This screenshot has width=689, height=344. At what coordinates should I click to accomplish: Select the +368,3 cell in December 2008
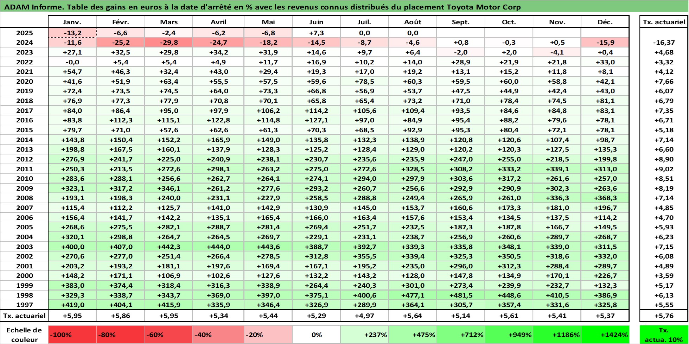click(605, 198)
